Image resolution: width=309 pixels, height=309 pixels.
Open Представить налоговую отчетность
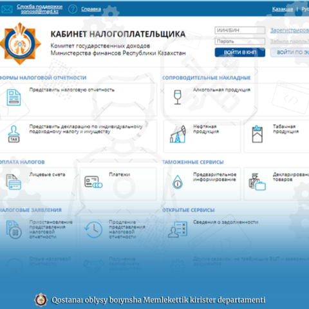tap(72, 89)
